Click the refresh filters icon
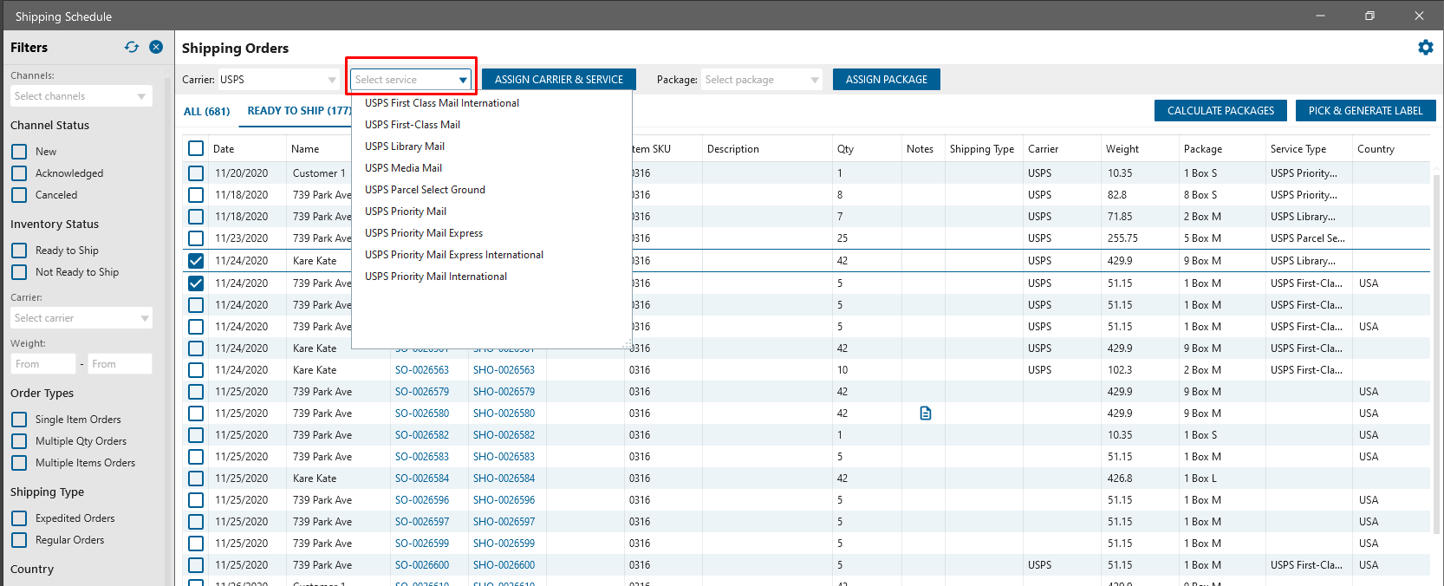This screenshot has width=1444, height=586. click(x=132, y=47)
